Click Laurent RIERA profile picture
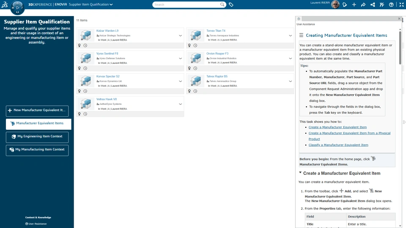 coord(335,4)
